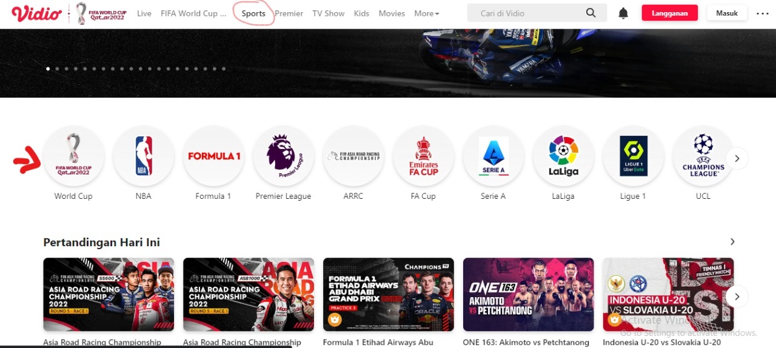Viewport: 776px width, 348px height.
Task: Go to the TV Show tab
Action: click(328, 13)
